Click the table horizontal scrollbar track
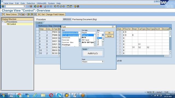 [140, 56]
